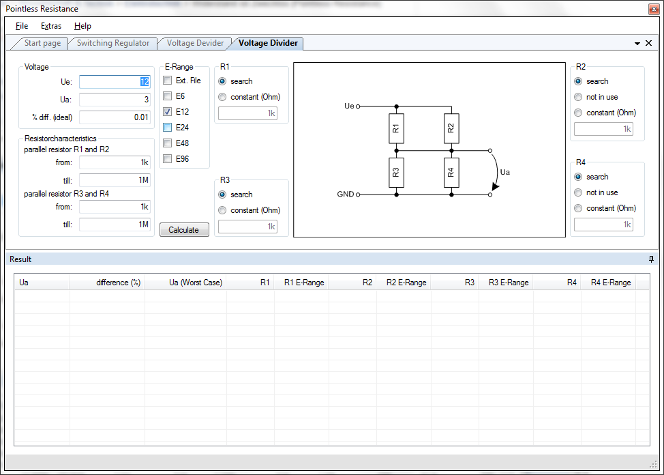This screenshot has width=664, height=475.
Task: Click the R2 column header
Action: click(x=352, y=283)
